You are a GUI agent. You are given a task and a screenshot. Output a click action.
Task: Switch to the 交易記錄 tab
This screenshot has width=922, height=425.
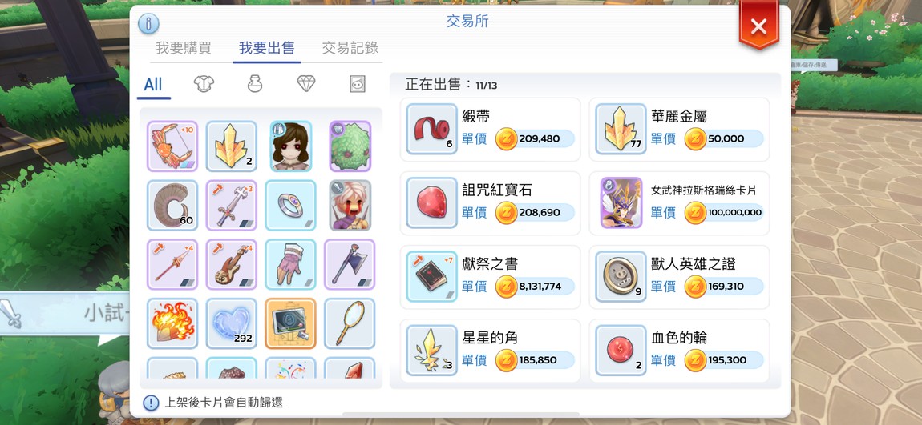pos(350,48)
